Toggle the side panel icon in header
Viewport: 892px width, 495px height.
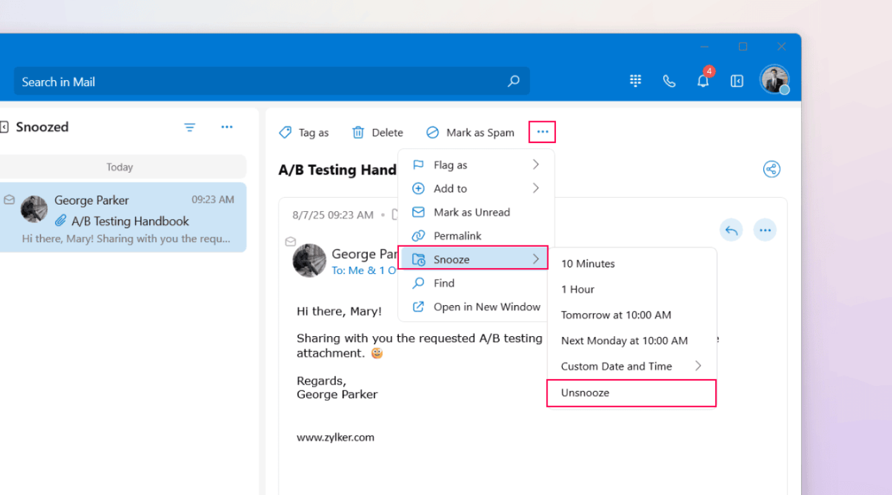click(737, 81)
